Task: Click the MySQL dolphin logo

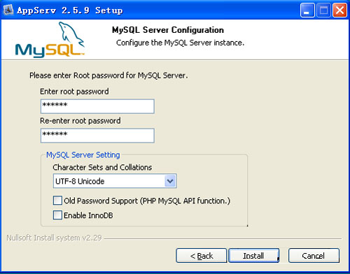Action: (50, 39)
